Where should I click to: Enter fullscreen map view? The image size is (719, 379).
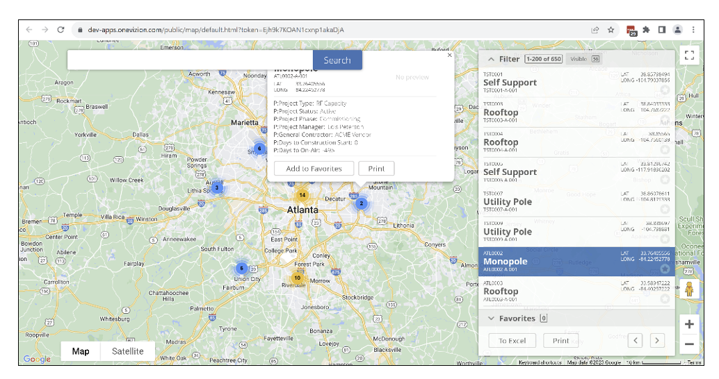pos(689,56)
